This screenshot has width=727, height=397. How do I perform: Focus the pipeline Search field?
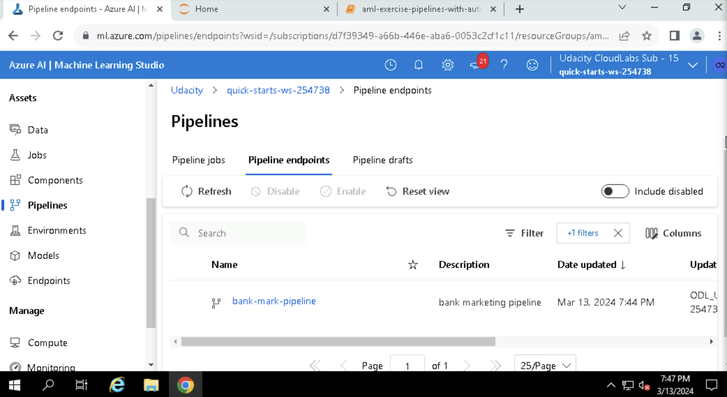(244, 233)
